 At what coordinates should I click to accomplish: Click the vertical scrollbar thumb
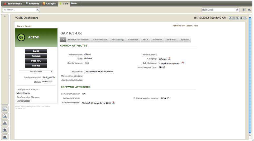(250, 75)
